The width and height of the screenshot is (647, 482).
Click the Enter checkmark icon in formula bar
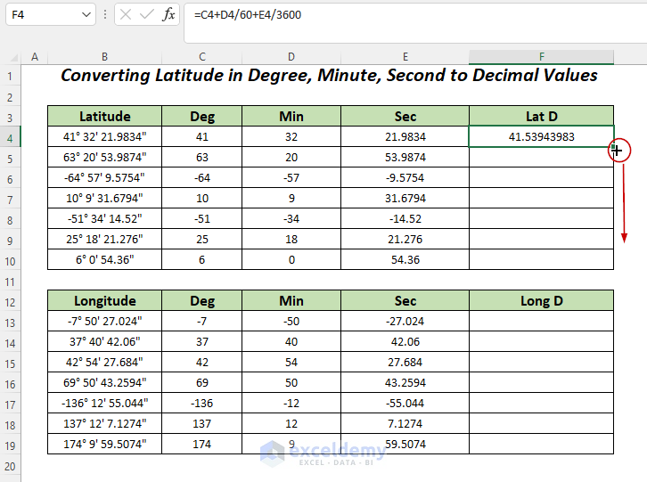click(x=147, y=15)
